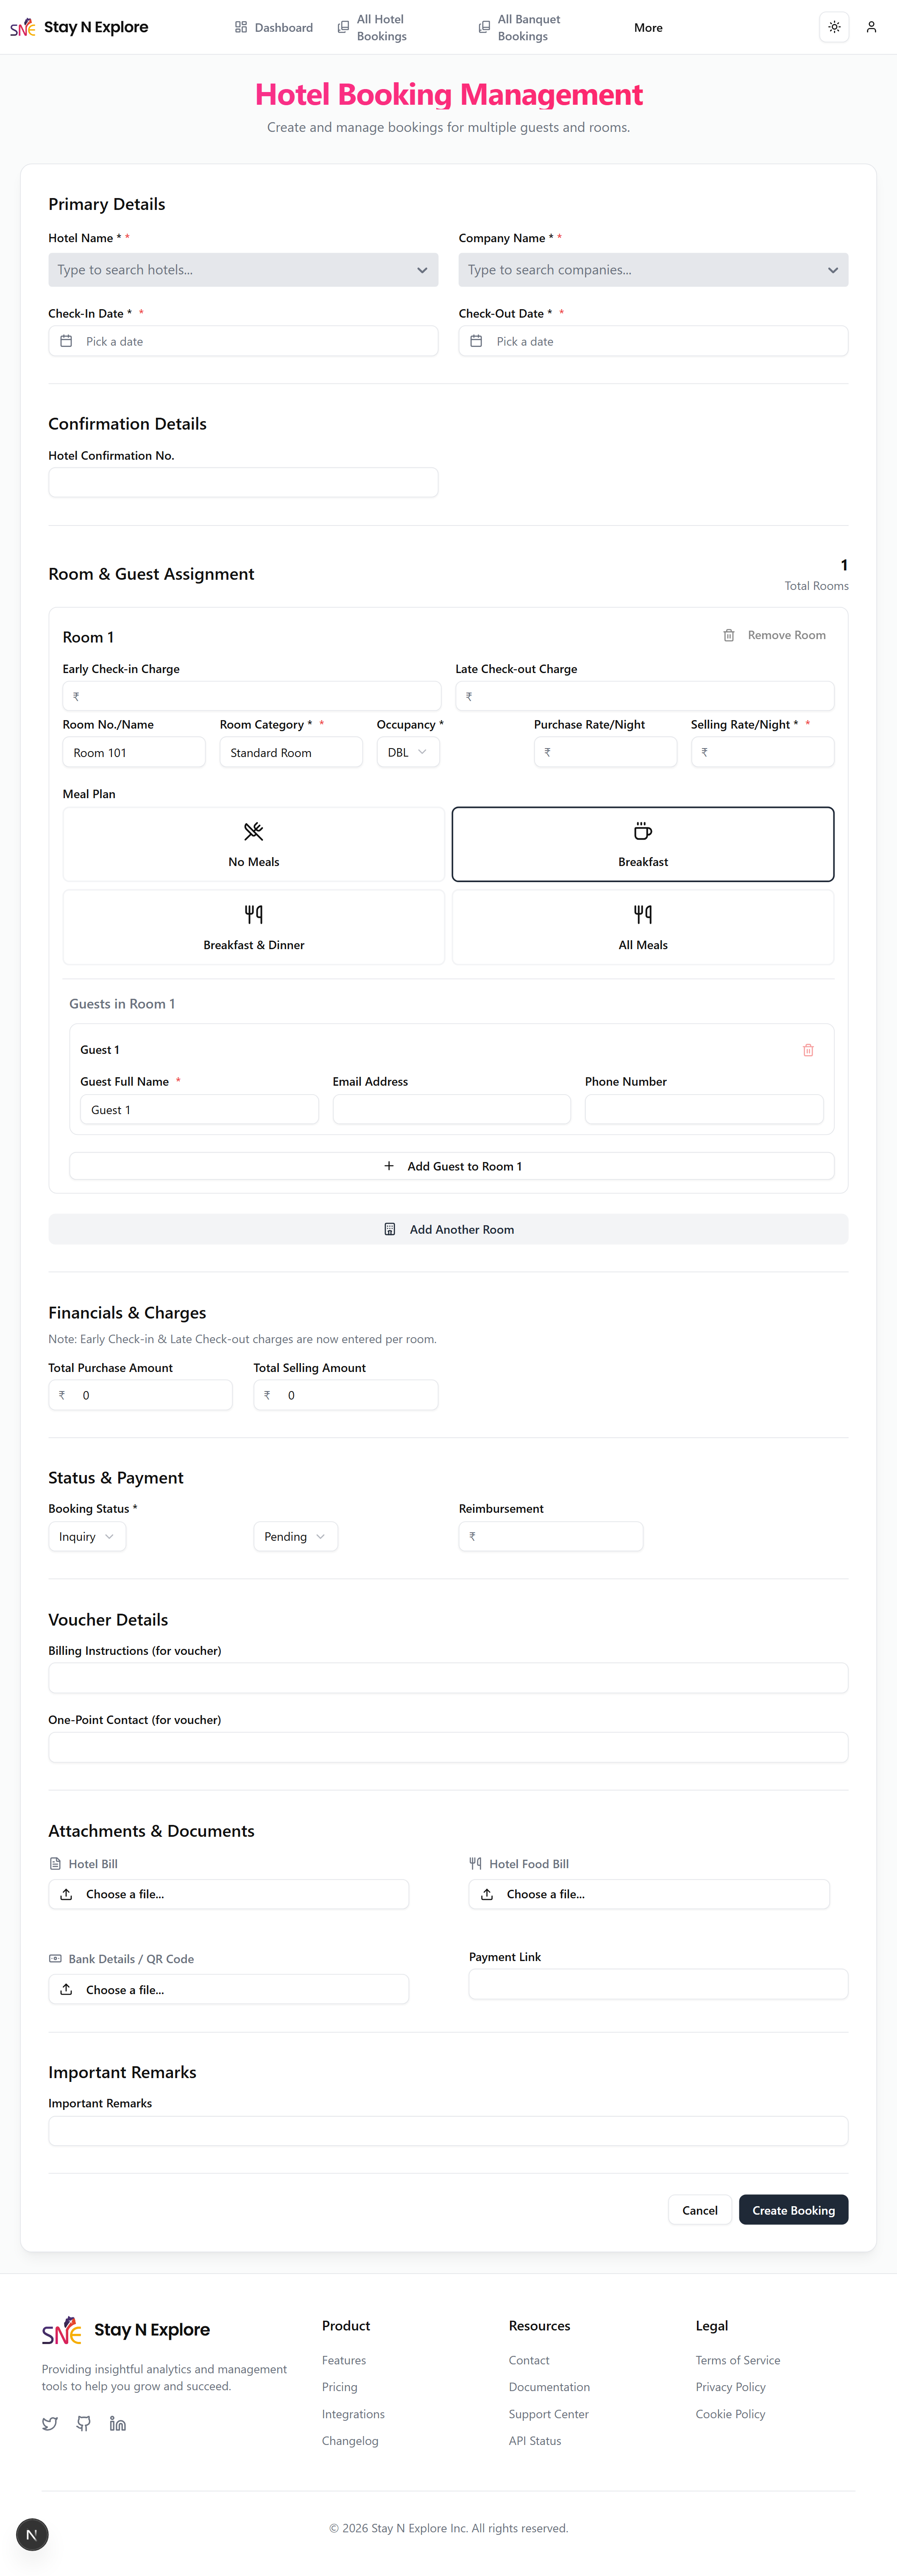Choose a file for Bank Details / QR Code
The height and width of the screenshot is (2576, 897).
pyautogui.click(x=229, y=1989)
